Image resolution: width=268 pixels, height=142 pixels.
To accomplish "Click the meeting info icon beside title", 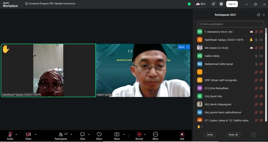I will pyautogui.click(x=27, y=4).
